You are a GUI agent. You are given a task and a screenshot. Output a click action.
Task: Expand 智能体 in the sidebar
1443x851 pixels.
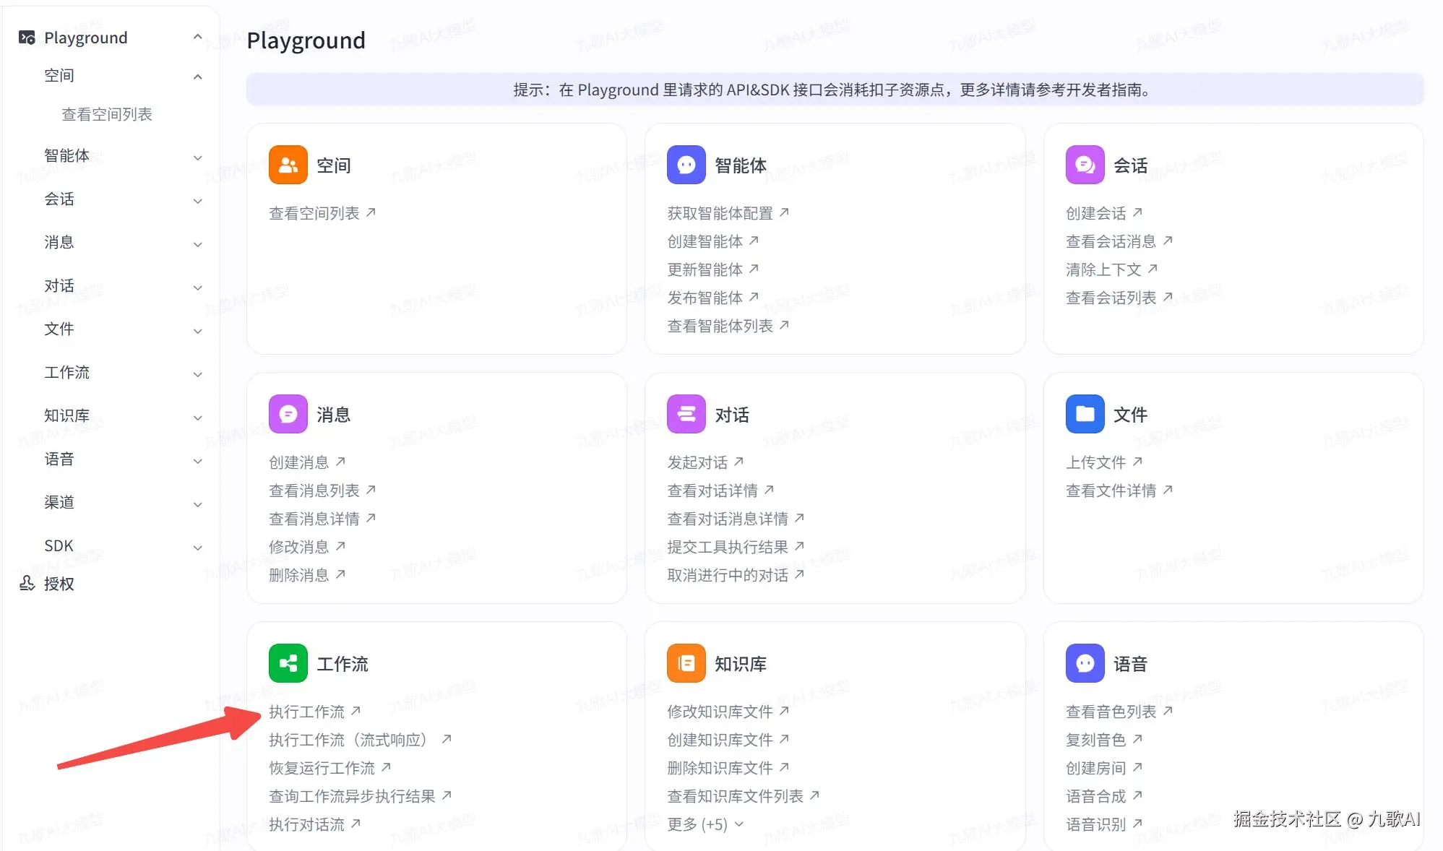click(x=197, y=157)
